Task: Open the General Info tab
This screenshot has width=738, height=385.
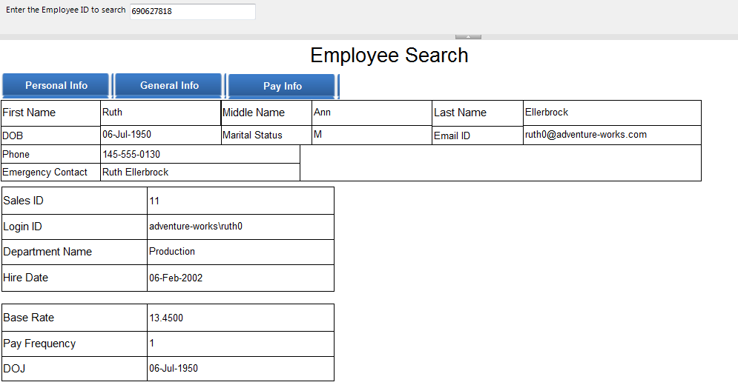Action: tap(169, 86)
